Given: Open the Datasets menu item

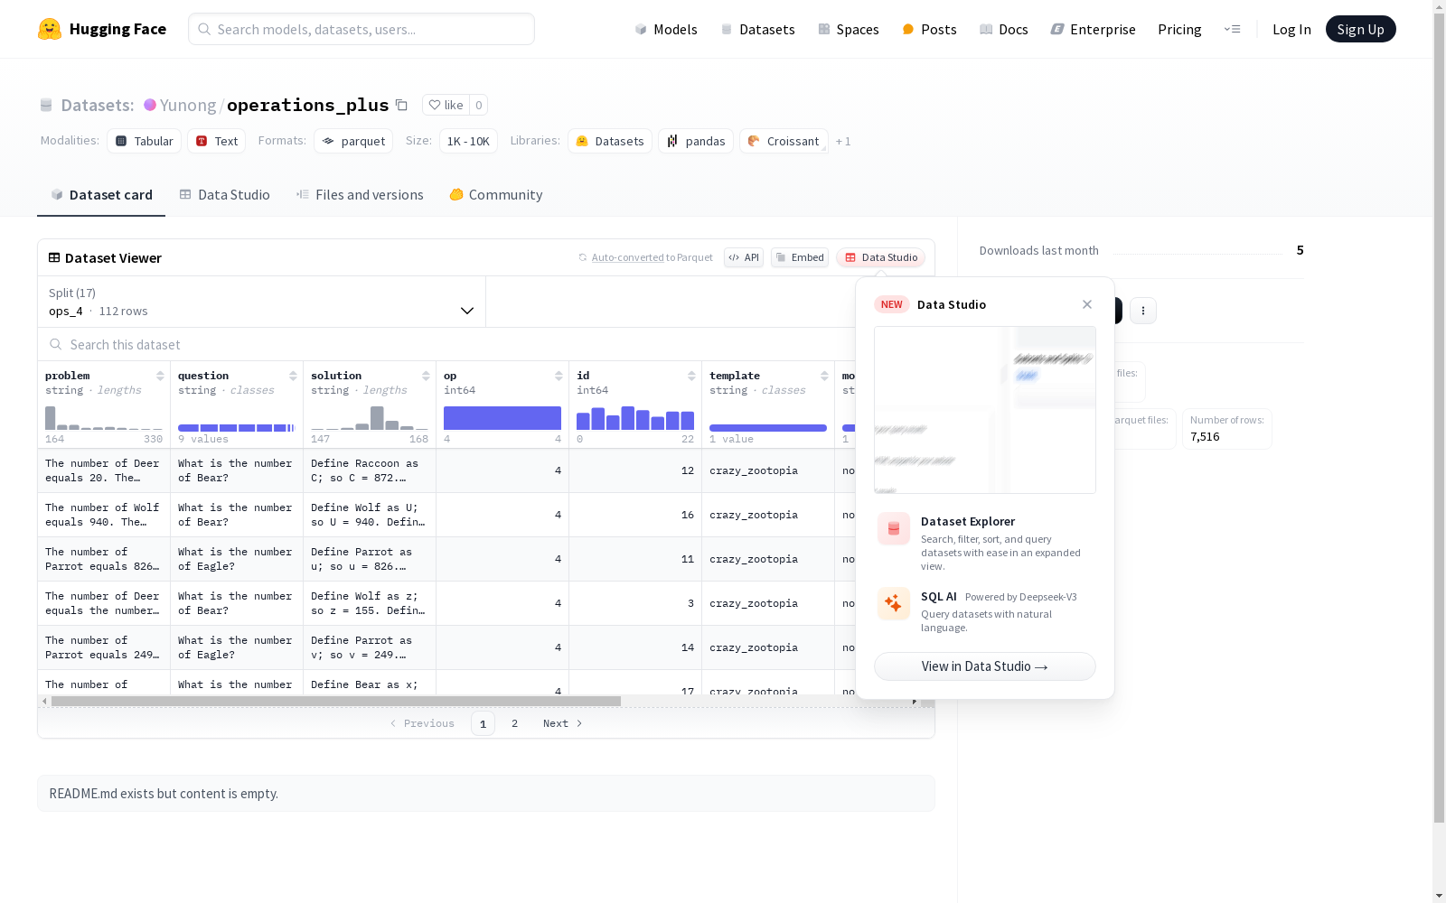Looking at the screenshot, I should [757, 29].
